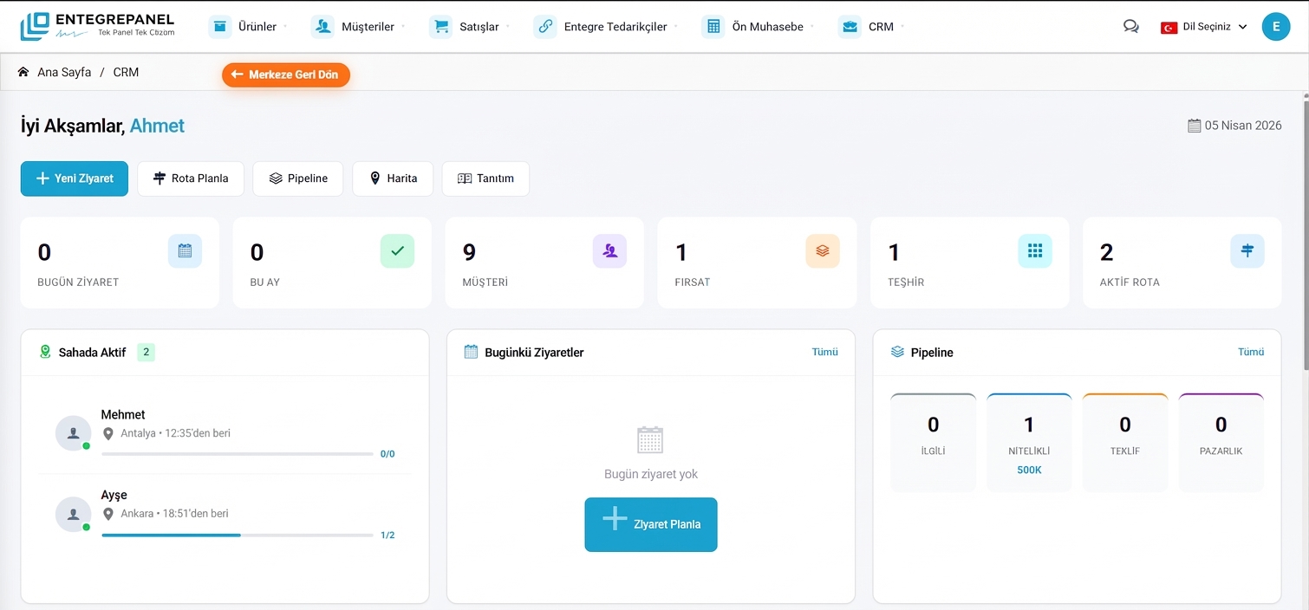Click Ziyaret Planla in Bugünkü Ziyaretler panel
Screen dimensions: 1309x610
[x=651, y=524]
